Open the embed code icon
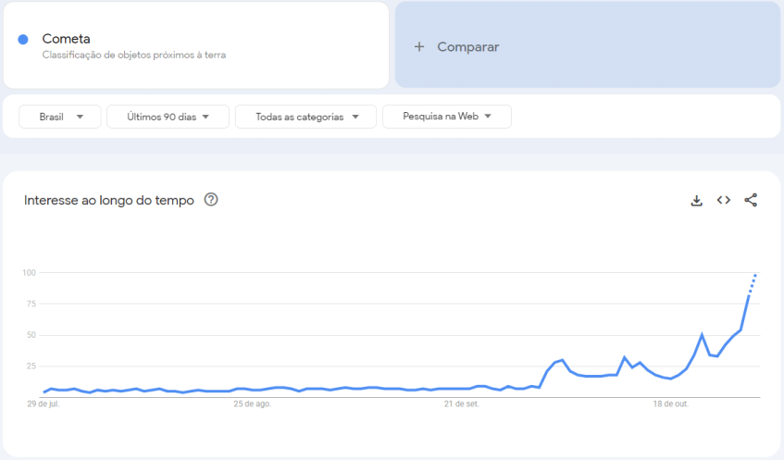The height and width of the screenshot is (460, 784). [x=724, y=200]
